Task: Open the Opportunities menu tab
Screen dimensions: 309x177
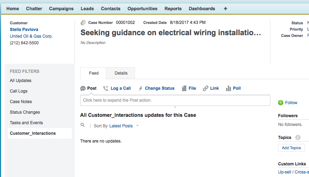Action: click(x=142, y=8)
